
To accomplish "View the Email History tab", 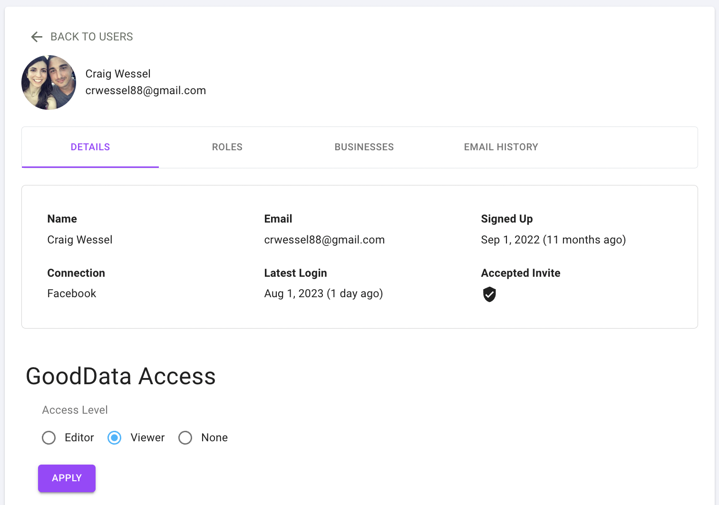I will coord(501,147).
